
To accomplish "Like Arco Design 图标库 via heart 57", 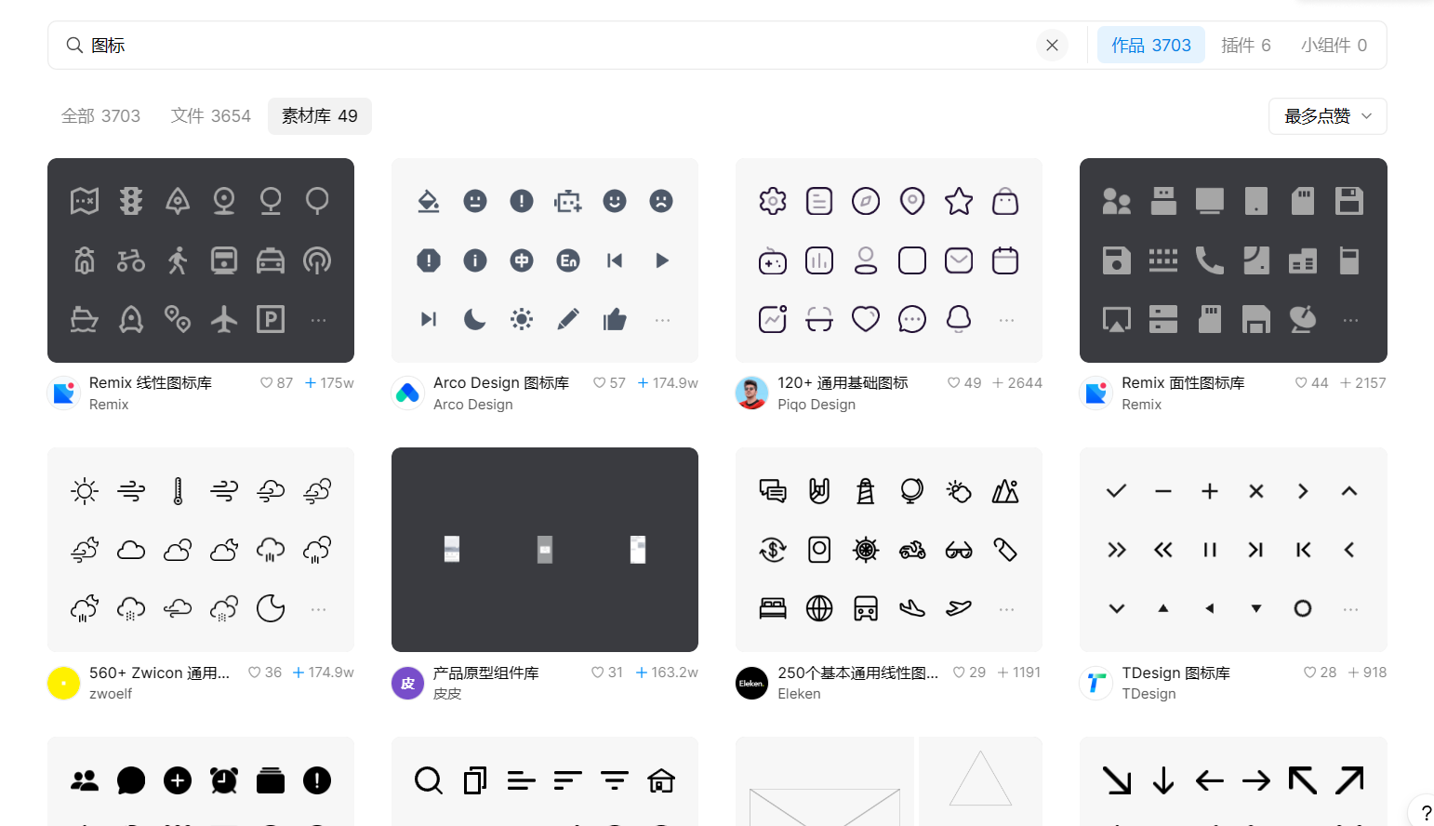I will 609,383.
